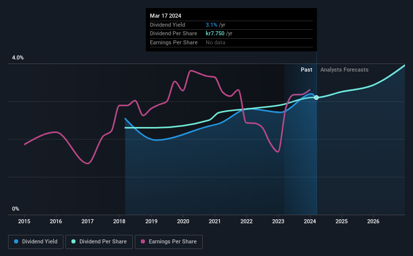Click the teal Dividend Per Share legend dot

point(73,241)
